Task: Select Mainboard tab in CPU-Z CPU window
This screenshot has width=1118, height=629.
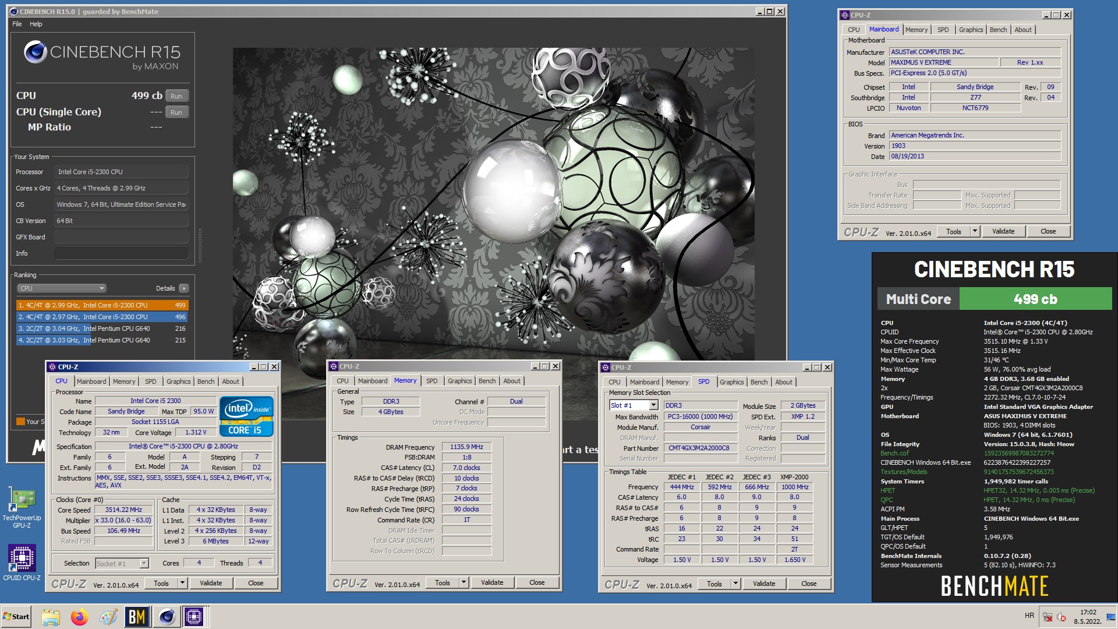Action: (x=91, y=381)
